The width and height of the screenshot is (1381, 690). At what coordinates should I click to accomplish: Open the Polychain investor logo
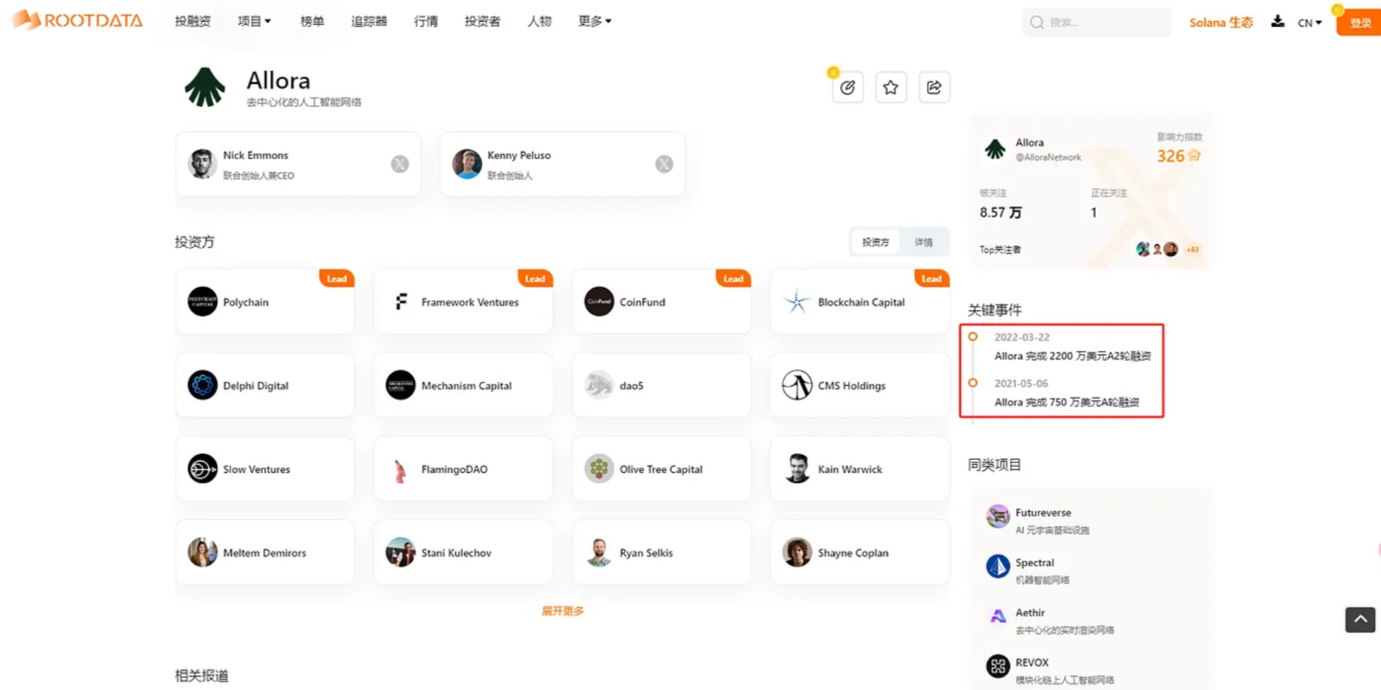pos(202,302)
